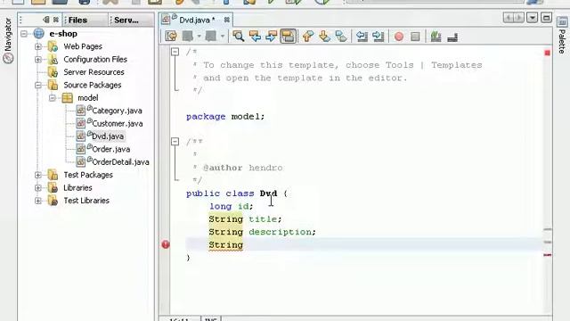The width and height of the screenshot is (570, 321).
Task: Click red error mark in error stripe
Action: (x=548, y=255)
